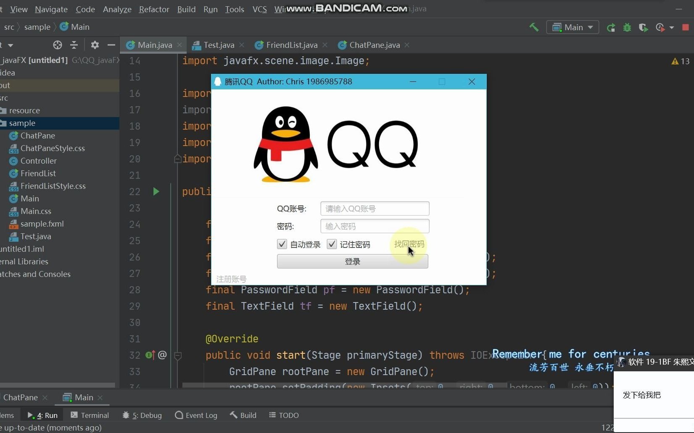Viewport: 694px width, 433px height.
Task: Open project panel settings gear
Action: click(x=95, y=45)
